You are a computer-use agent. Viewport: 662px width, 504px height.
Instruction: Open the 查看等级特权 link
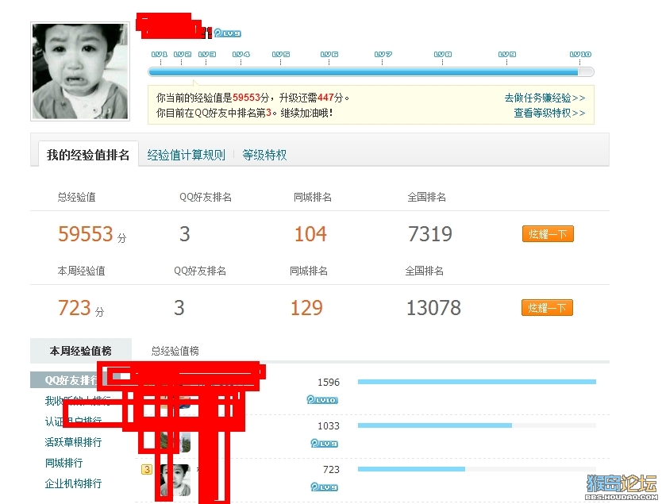[549, 113]
